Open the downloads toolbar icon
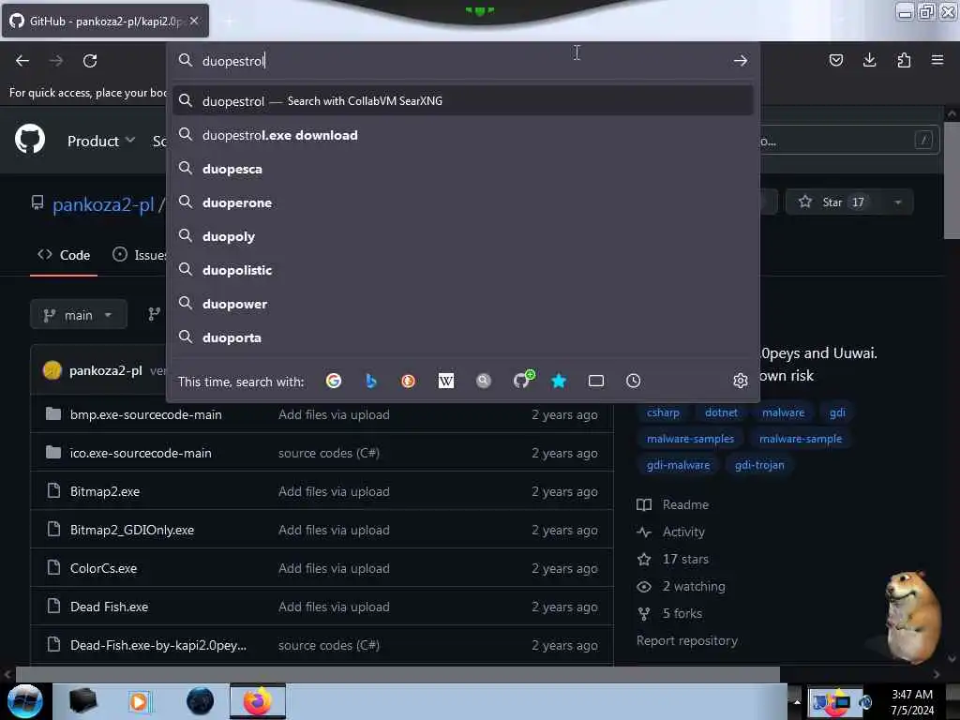The image size is (960, 720). coord(869,60)
